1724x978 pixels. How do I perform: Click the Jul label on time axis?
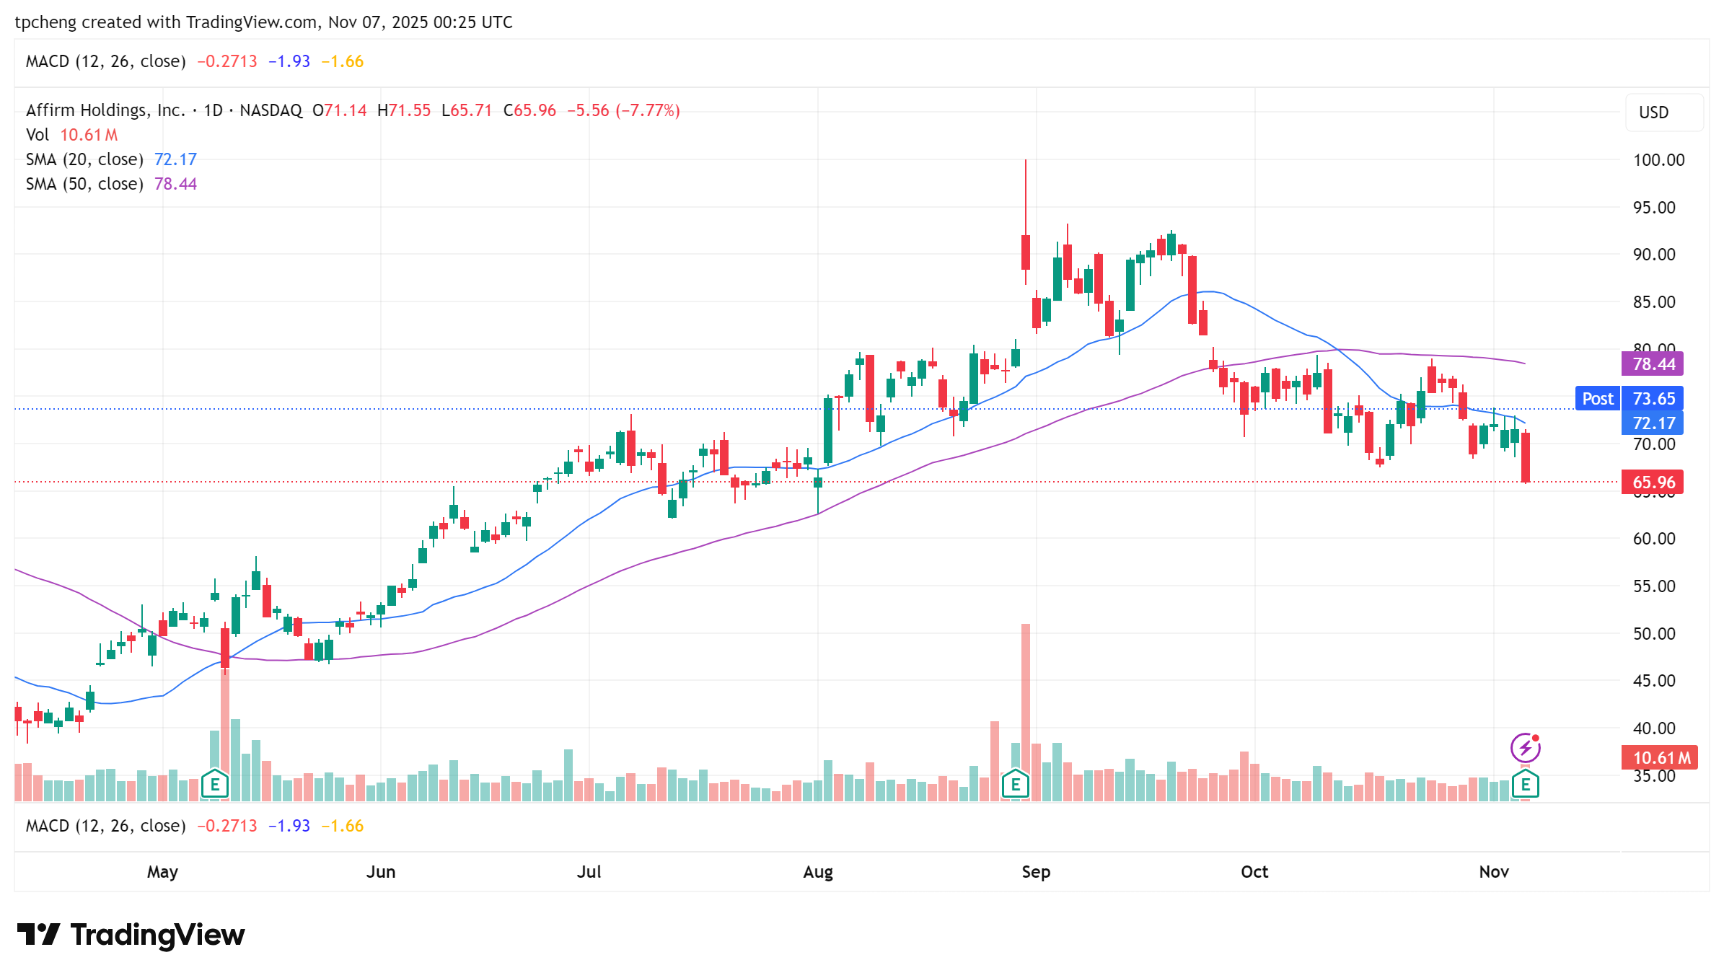click(x=589, y=872)
